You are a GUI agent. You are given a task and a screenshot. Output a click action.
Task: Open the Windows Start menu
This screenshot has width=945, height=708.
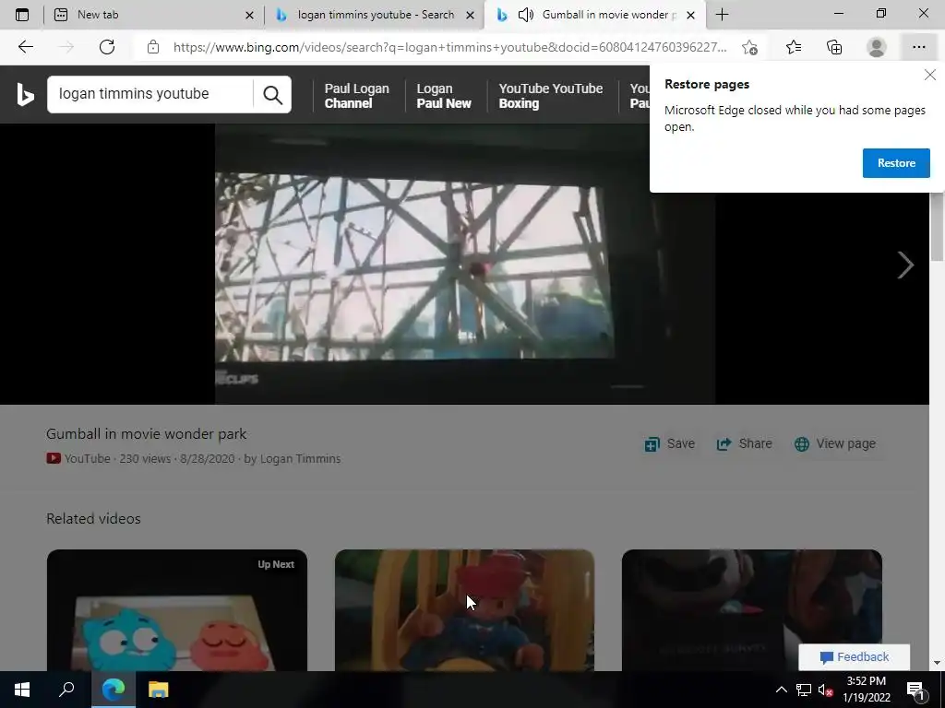pos(22,690)
